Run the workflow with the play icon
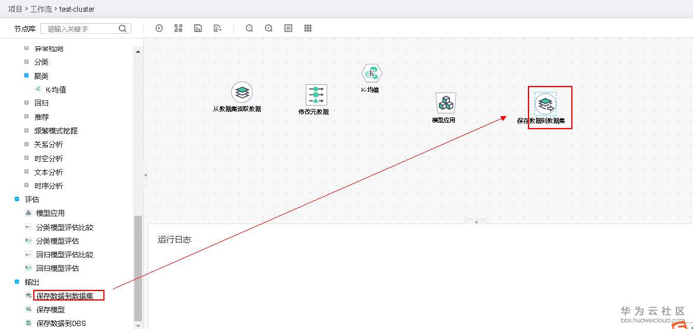 (x=159, y=28)
